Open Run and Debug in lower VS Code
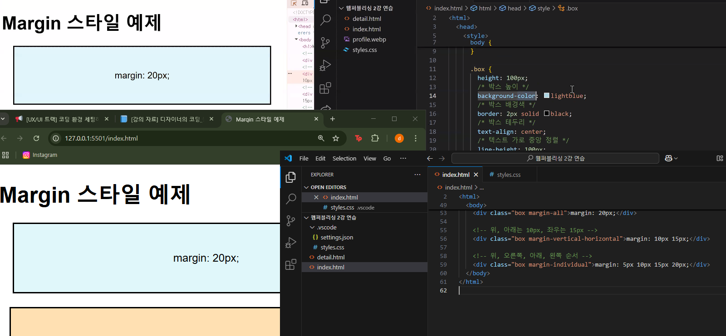 [291, 243]
